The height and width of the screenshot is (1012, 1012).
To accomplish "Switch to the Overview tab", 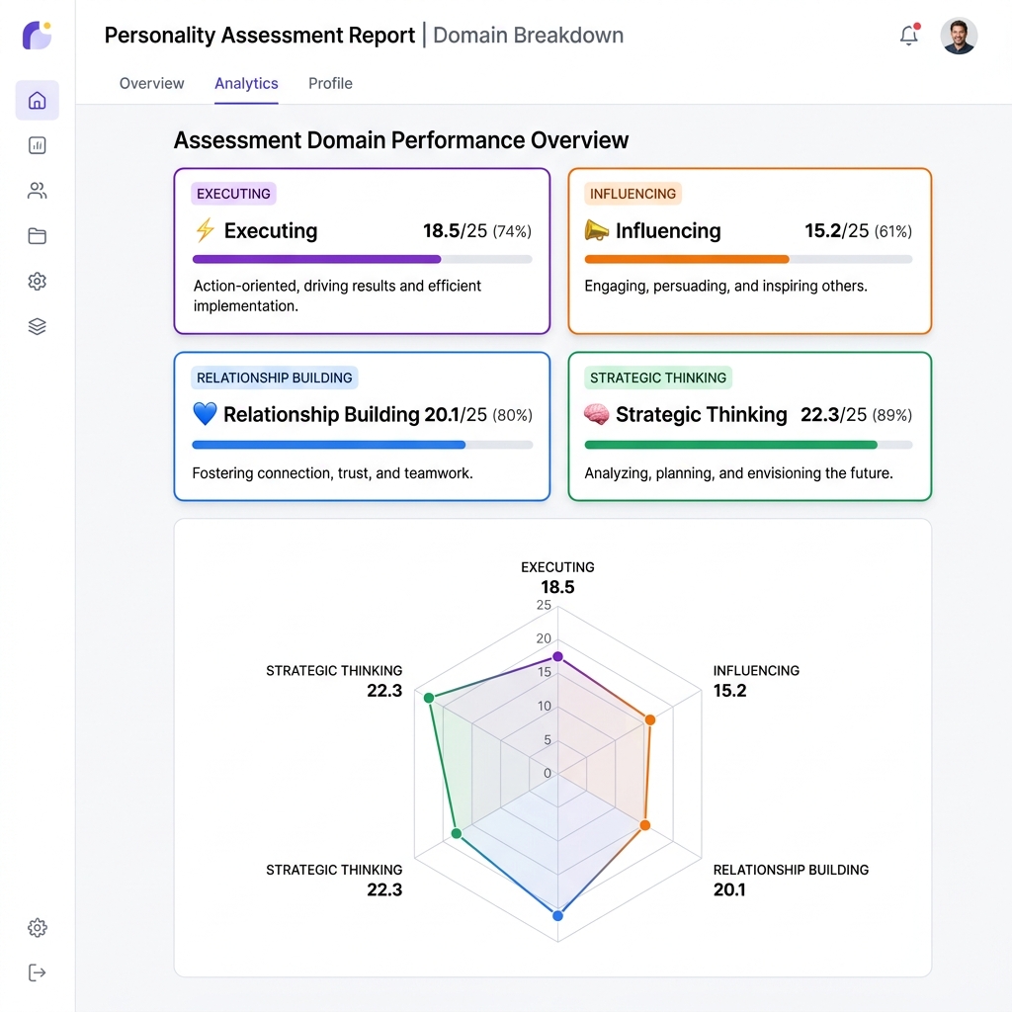I will 151,84.
